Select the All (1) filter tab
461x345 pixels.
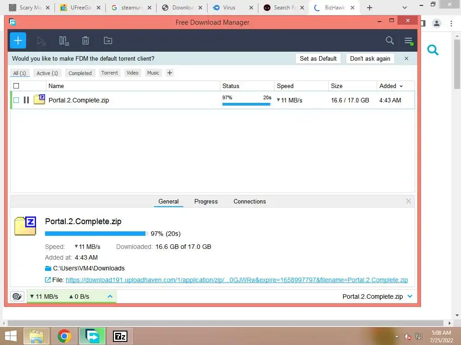click(x=20, y=73)
